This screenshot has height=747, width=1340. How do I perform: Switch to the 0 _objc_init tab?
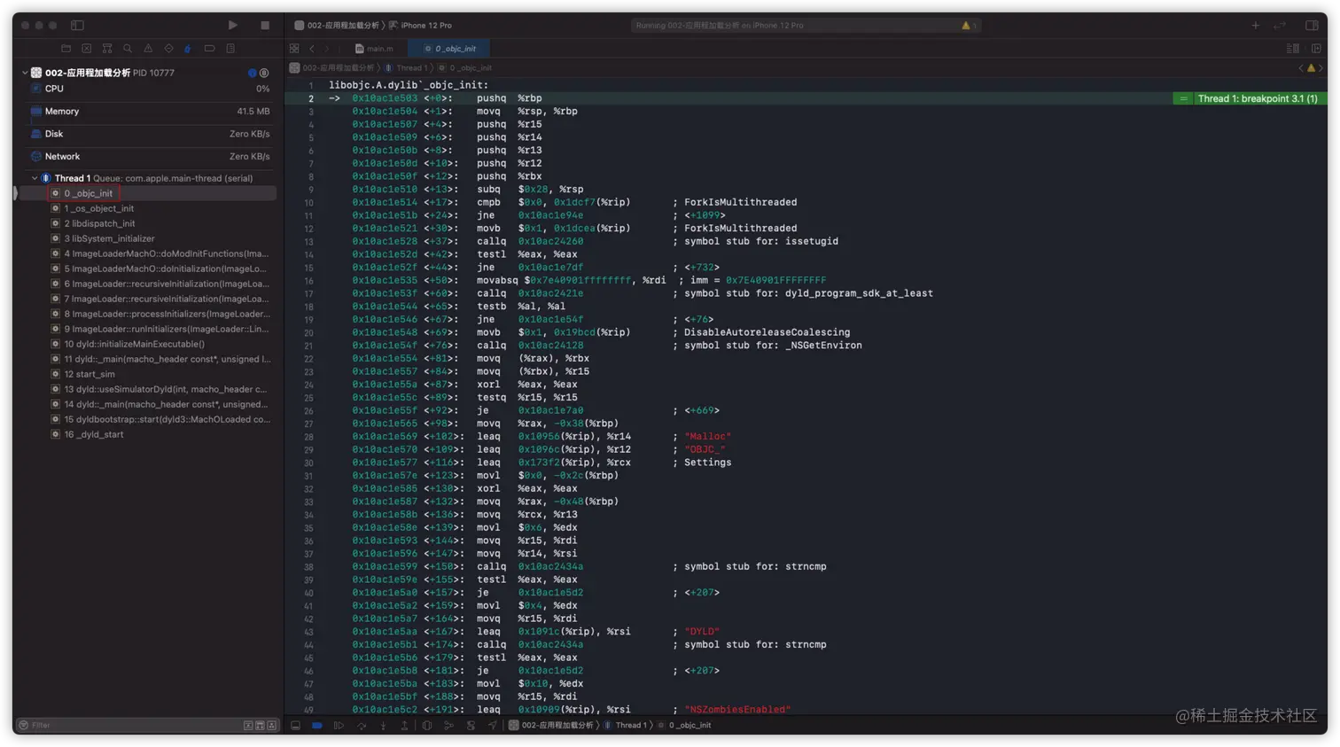[x=450, y=49]
